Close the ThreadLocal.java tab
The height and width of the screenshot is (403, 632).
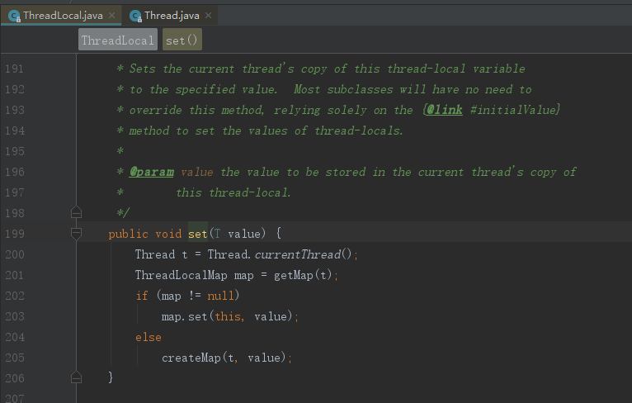pyautogui.click(x=112, y=16)
